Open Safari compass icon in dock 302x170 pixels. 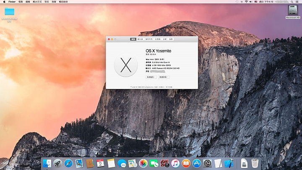pyautogui.click(x=68, y=163)
